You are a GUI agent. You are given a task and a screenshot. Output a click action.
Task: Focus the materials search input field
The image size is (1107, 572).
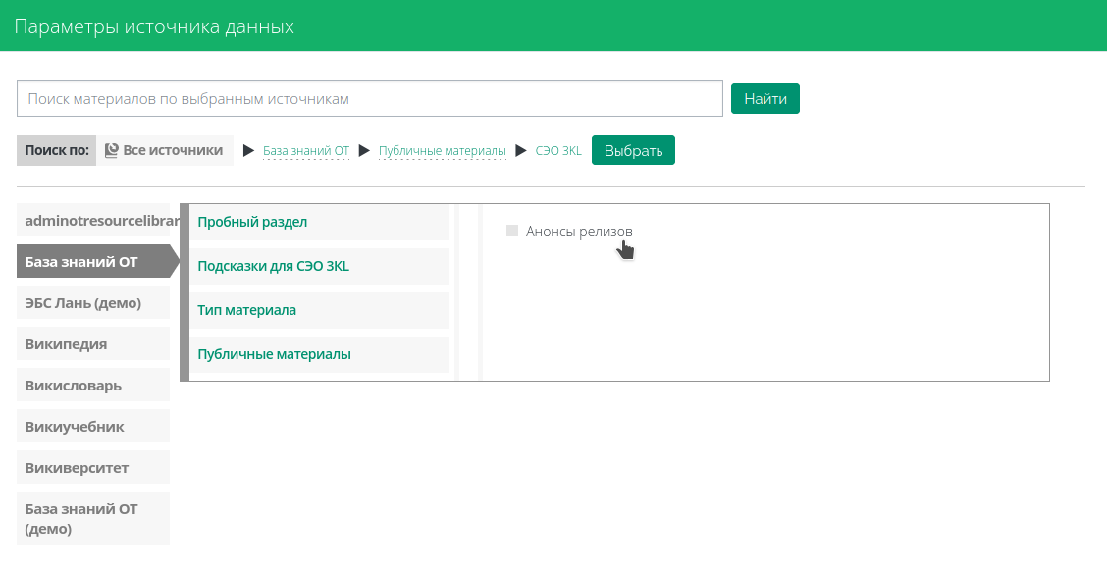tap(370, 99)
